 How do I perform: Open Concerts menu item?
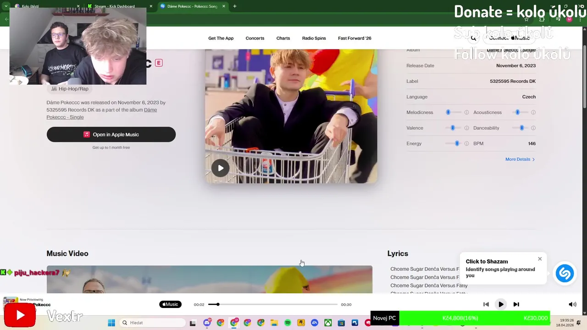(255, 38)
